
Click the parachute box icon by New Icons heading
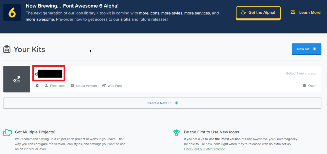pyautogui.click(x=177, y=132)
